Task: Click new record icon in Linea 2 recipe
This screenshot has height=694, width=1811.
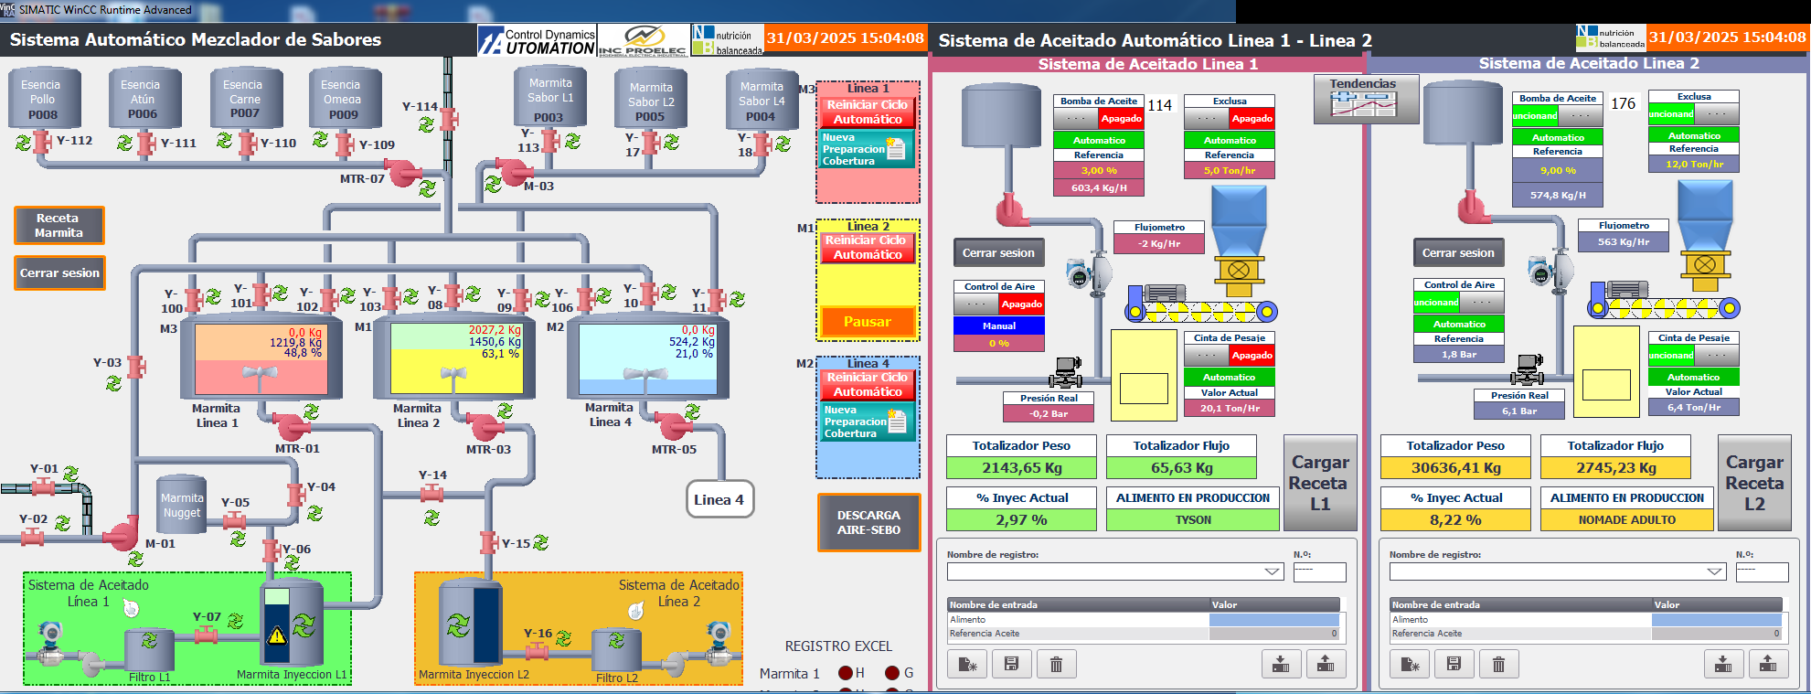Action: [1409, 664]
